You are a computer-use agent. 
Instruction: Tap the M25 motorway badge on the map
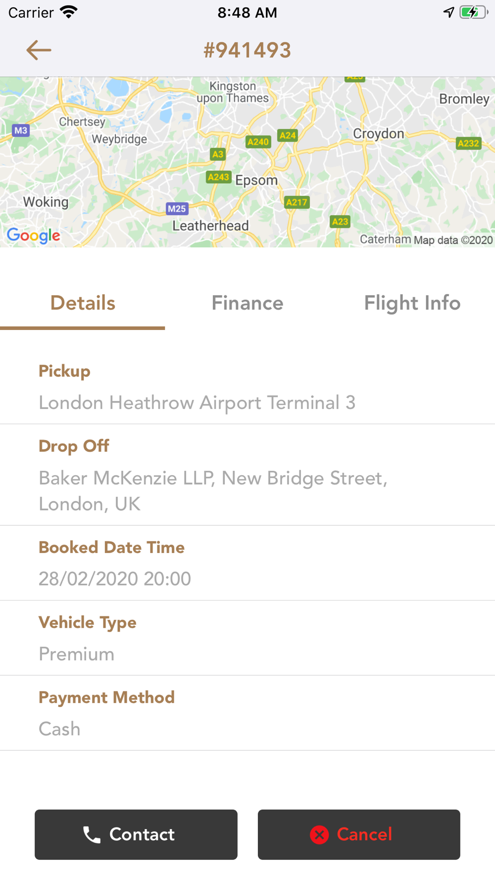point(177,209)
